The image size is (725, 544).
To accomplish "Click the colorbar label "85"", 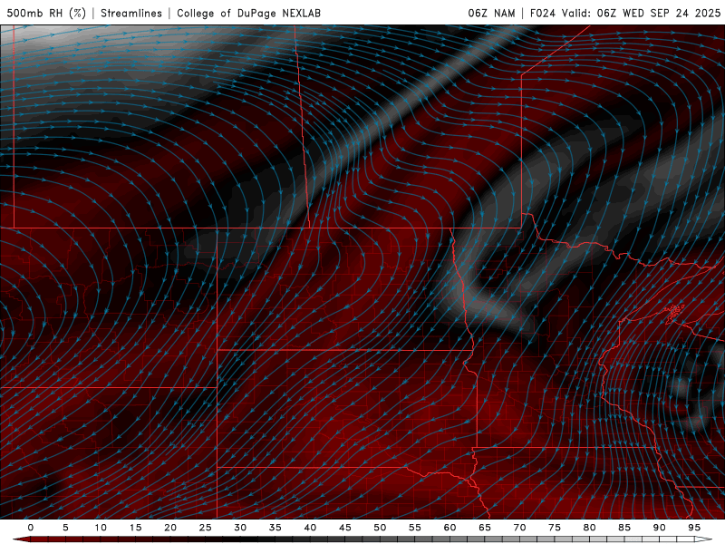I will 624,528.
